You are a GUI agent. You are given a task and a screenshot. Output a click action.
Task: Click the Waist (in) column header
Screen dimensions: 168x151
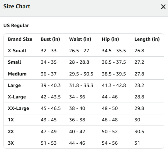coord(80,39)
